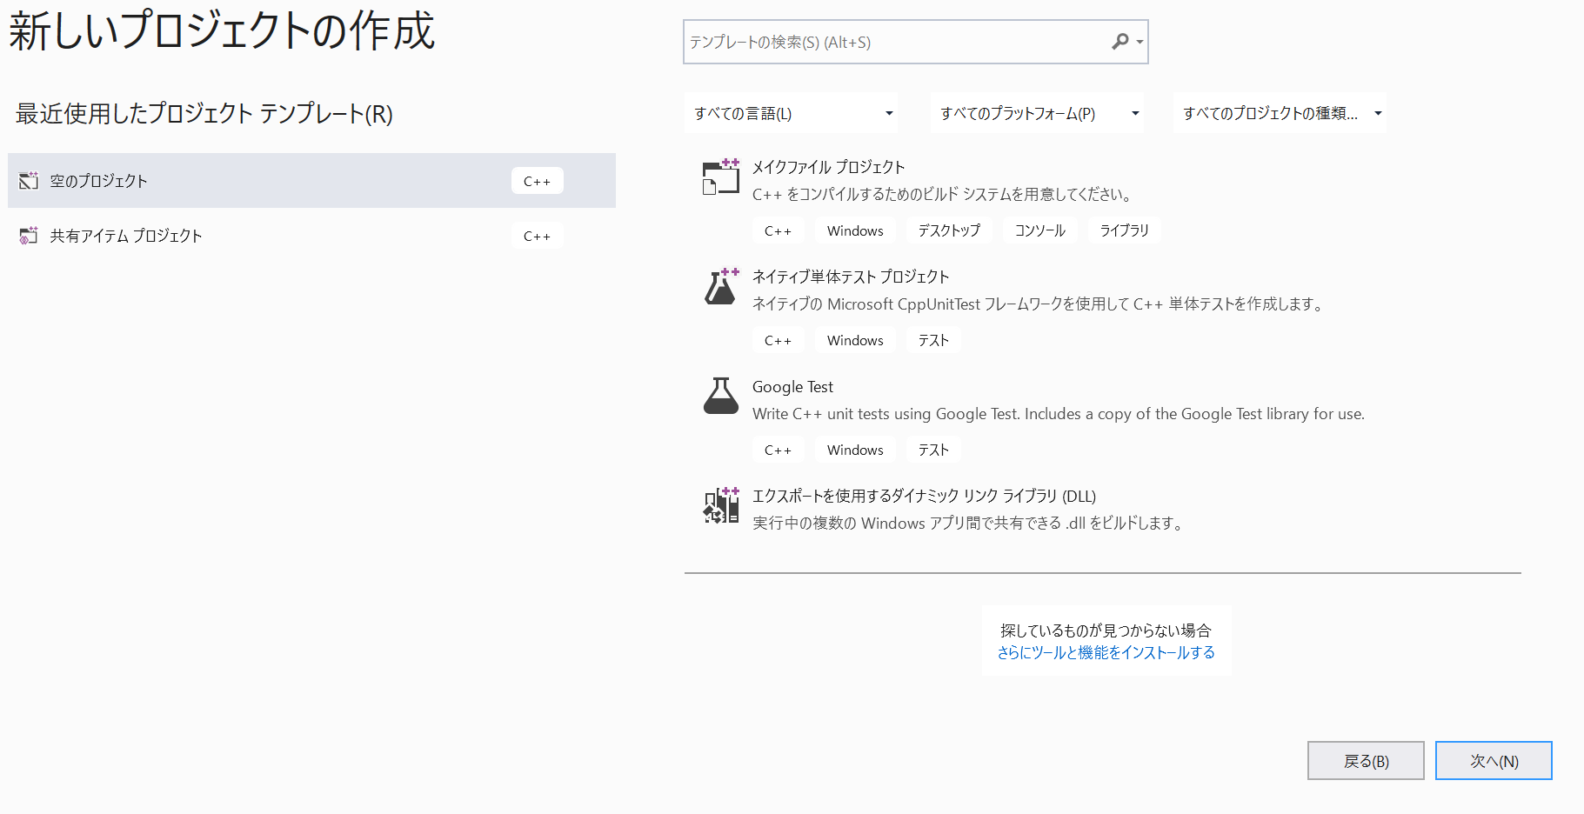
Task: Click the メイクファイル description text
Action: 943,194
